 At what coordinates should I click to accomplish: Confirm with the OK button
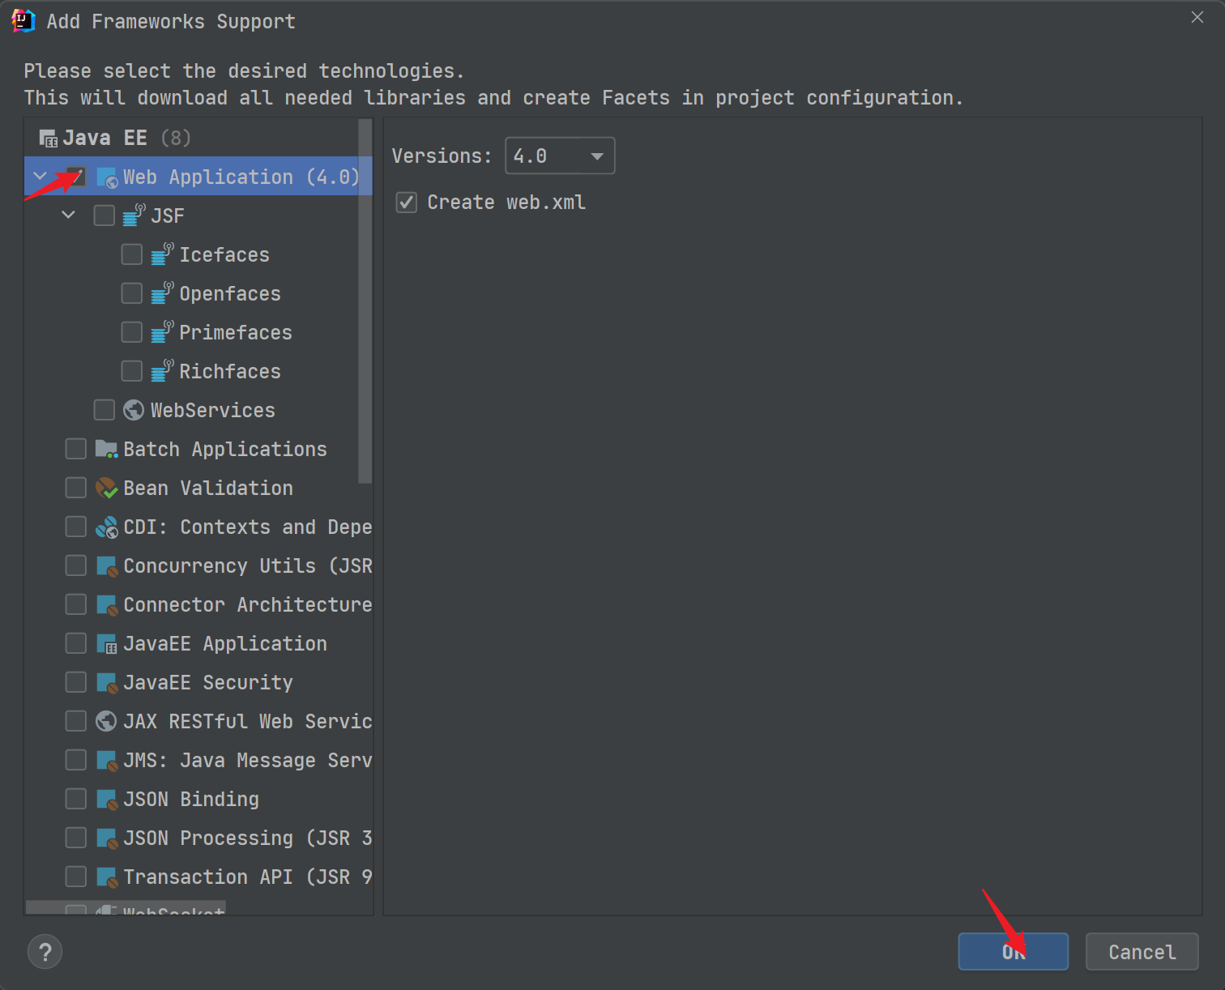(1014, 952)
